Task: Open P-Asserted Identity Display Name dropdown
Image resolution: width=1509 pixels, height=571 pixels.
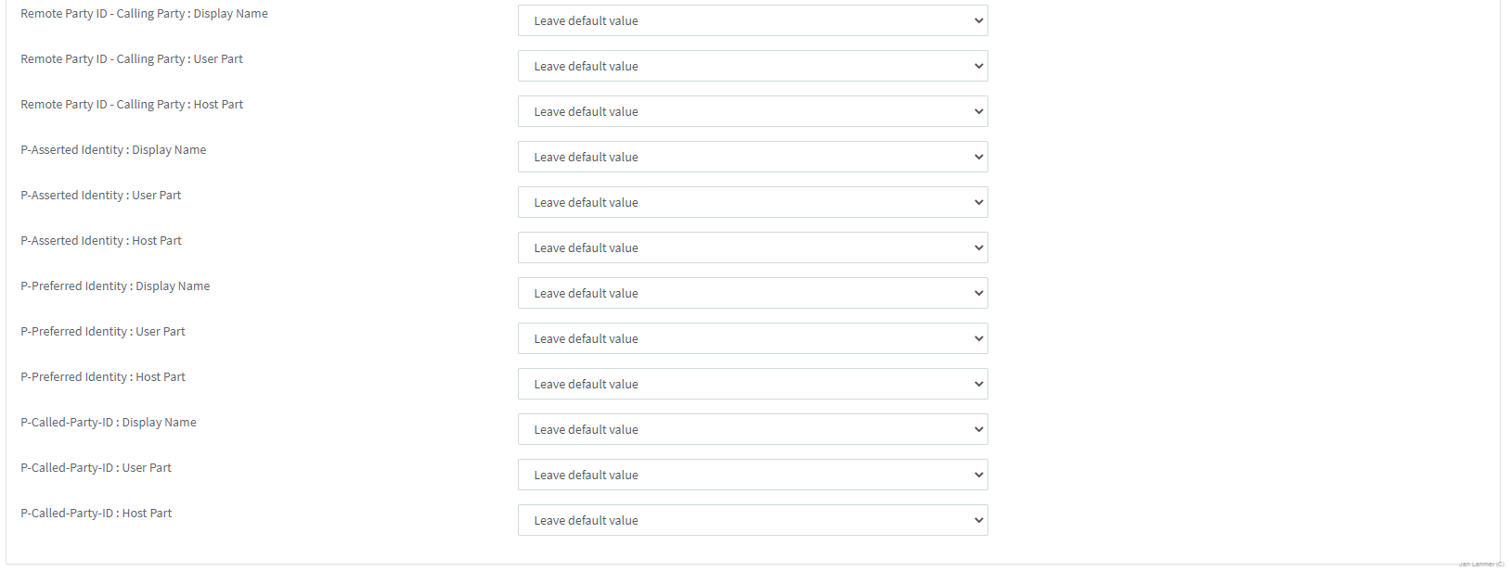Action: pyautogui.click(x=752, y=157)
